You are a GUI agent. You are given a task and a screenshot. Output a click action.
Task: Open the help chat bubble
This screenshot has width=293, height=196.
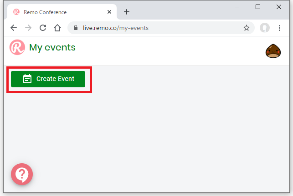pos(22,174)
